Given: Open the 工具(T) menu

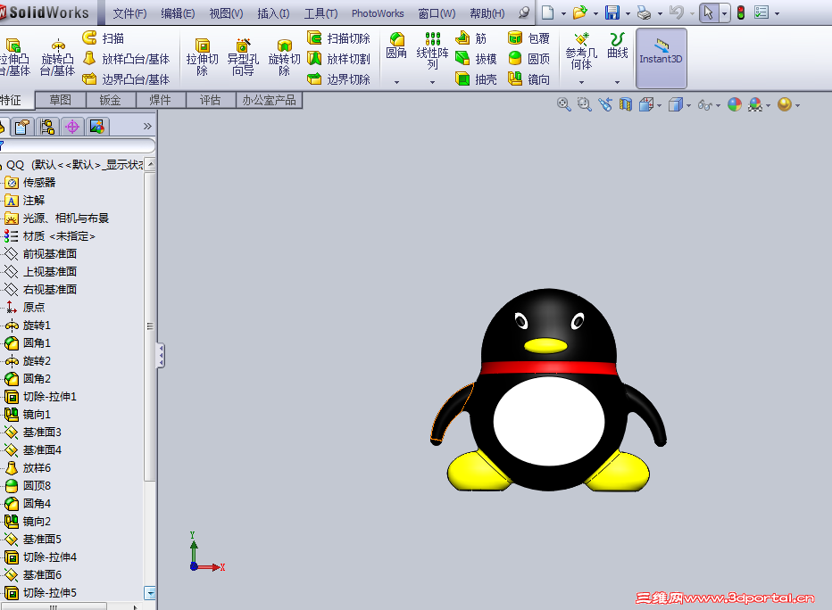Looking at the screenshot, I should 320,13.
